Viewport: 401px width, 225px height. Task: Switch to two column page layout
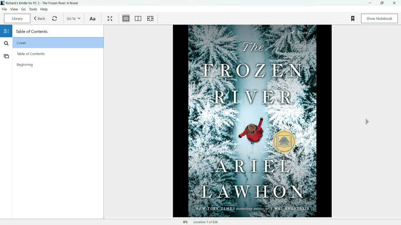point(138,18)
